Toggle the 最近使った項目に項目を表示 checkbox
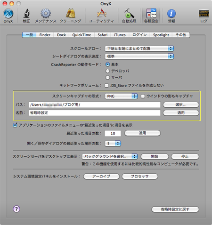 [15, 125]
